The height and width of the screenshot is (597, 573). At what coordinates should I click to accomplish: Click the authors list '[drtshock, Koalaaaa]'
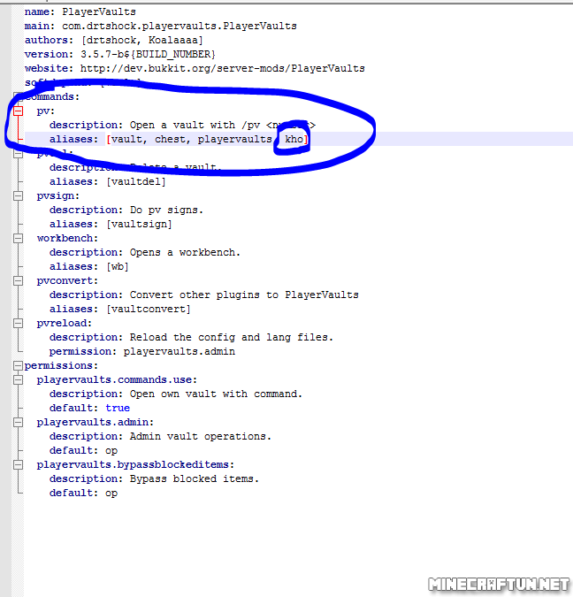[142, 40]
